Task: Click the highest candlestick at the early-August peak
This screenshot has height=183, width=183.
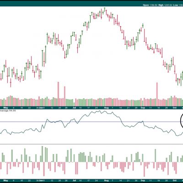Action: 105,10
